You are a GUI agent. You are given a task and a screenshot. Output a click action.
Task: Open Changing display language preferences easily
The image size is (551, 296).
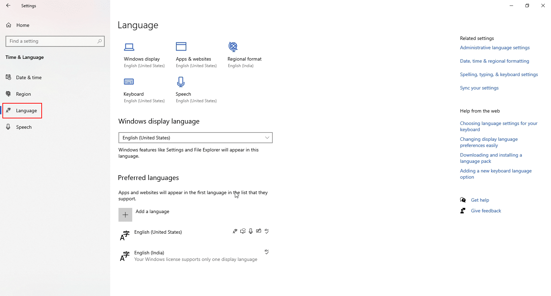(x=489, y=142)
